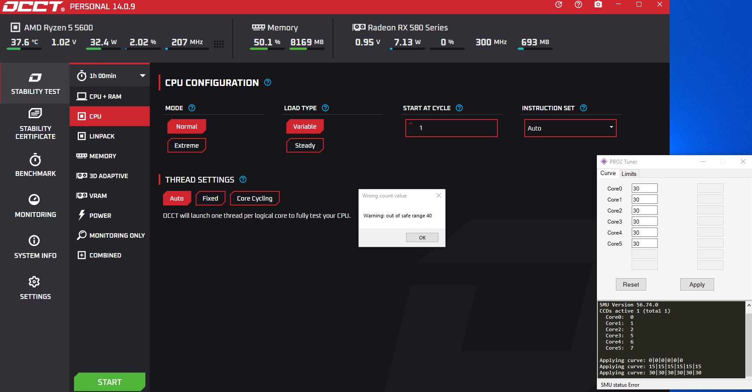Click the GPU memory 693 MB reading
Image resolution: width=752 pixels, height=392 pixels.
(535, 42)
